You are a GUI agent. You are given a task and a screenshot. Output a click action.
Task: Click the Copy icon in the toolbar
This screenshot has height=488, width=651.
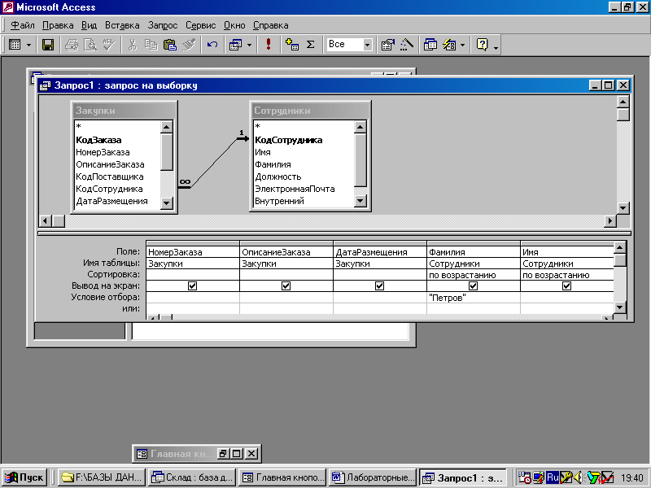151,45
